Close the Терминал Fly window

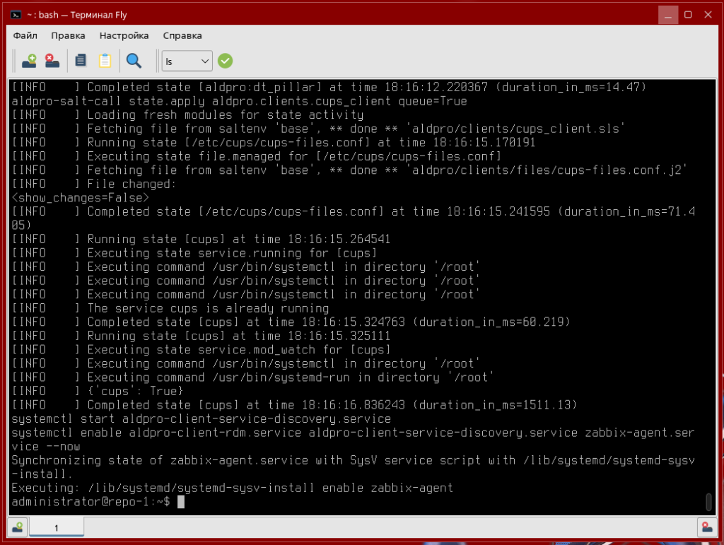tap(706, 14)
